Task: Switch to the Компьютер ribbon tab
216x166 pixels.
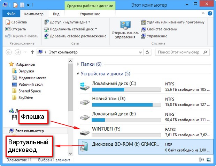Action: click(34, 14)
